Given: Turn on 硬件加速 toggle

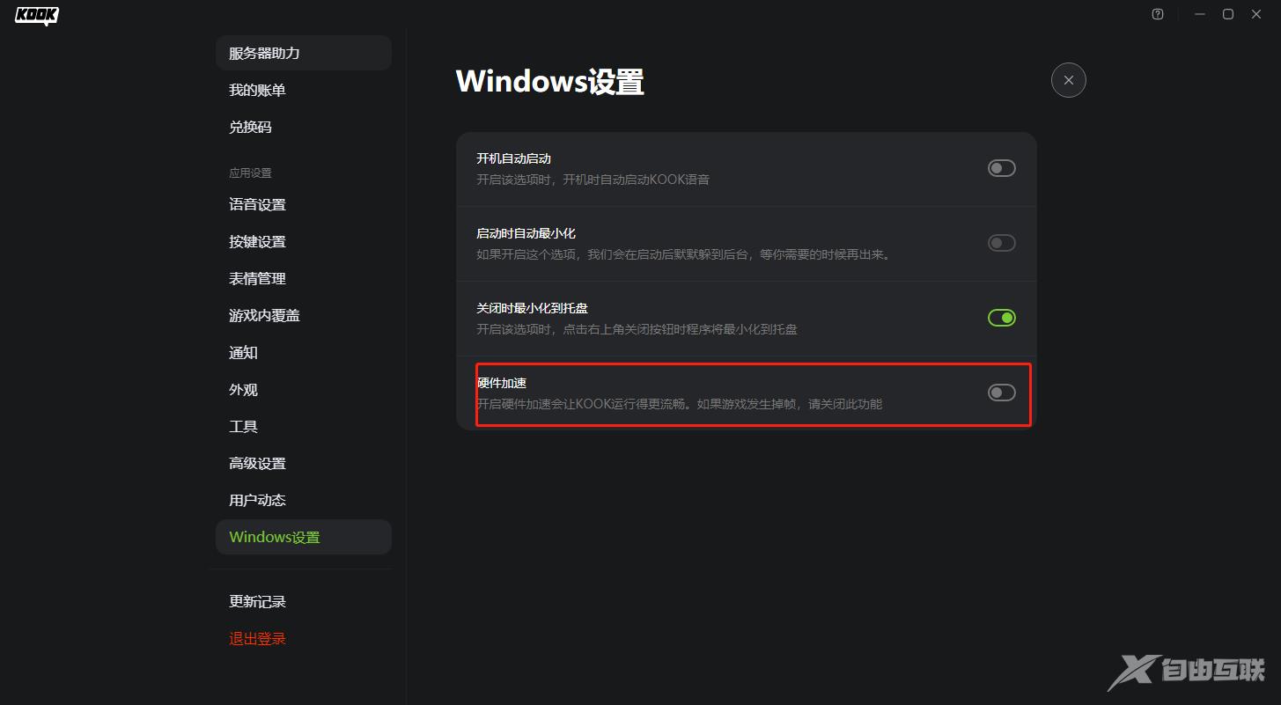Looking at the screenshot, I should (x=1002, y=393).
